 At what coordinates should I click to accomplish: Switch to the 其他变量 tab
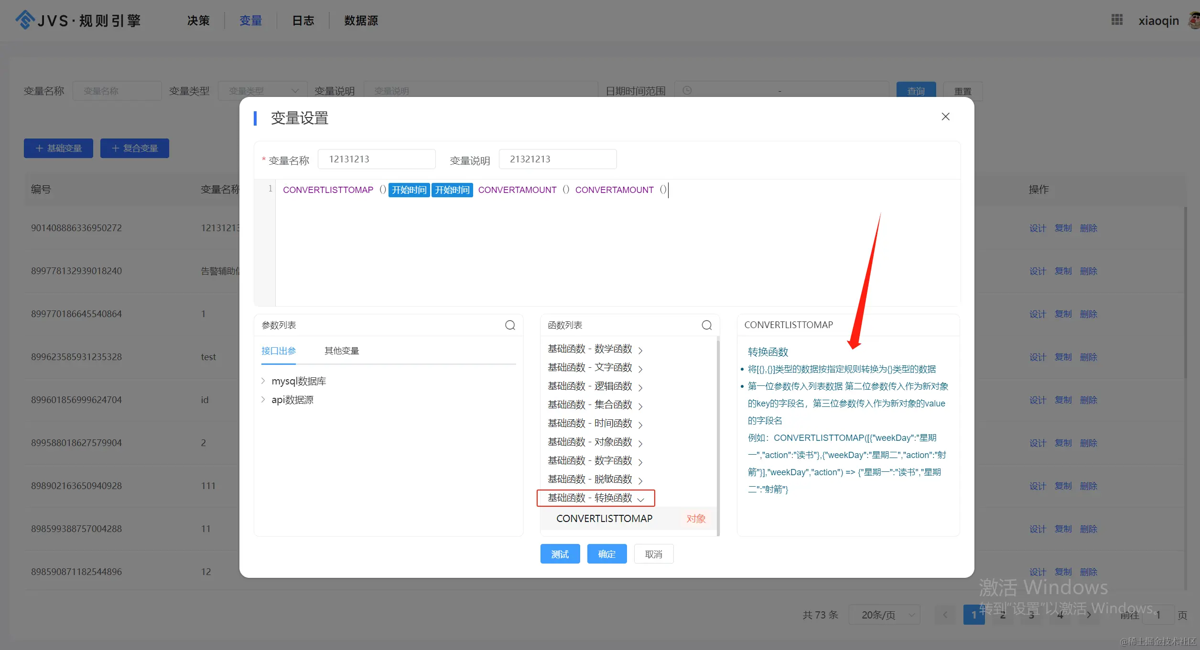[x=341, y=351]
